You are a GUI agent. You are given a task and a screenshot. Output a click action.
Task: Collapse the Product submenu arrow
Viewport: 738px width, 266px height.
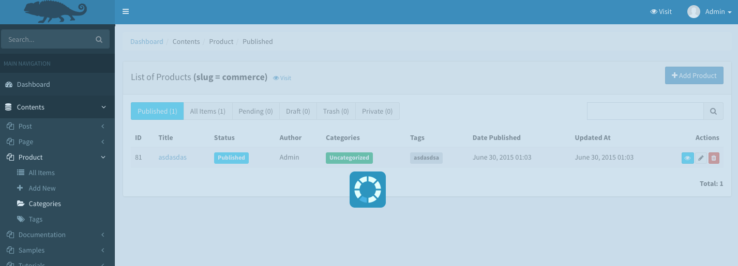(103, 157)
